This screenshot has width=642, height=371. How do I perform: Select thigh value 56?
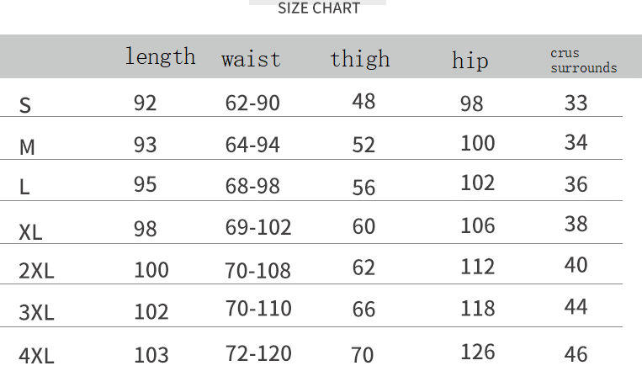pos(363,187)
